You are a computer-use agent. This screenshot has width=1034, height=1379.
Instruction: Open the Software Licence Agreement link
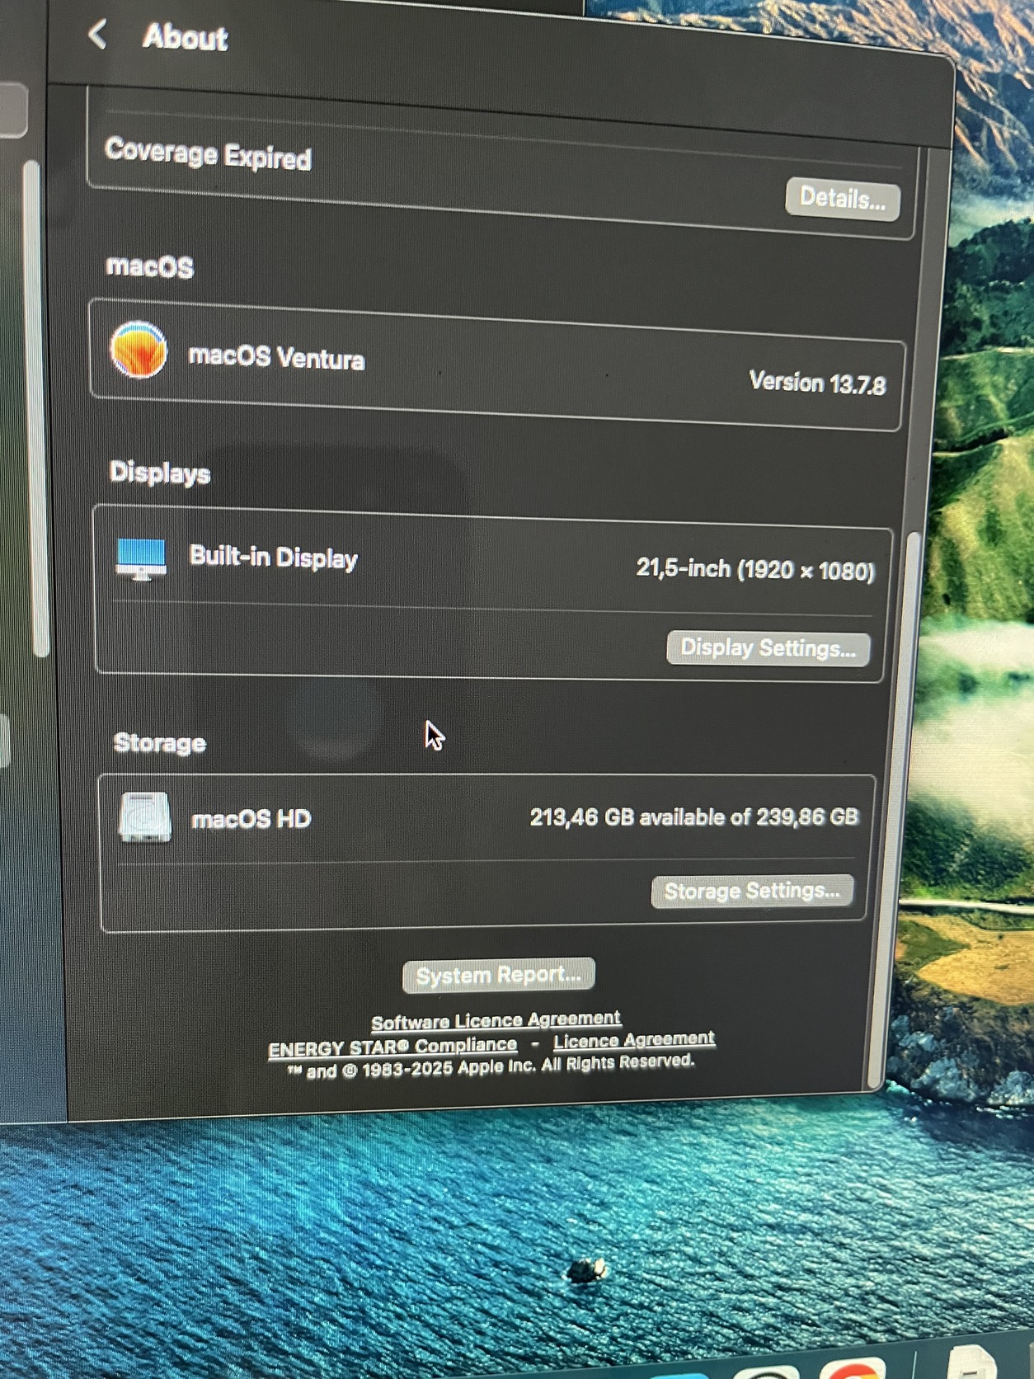coord(496,1021)
